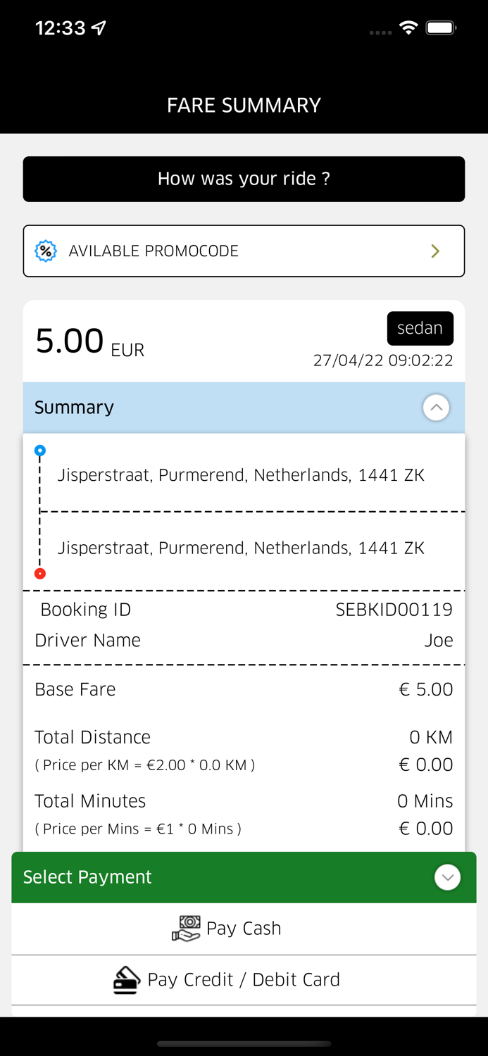The height and width of the screenshot is (1056, 488).
Task: Click the blue pickup location pin
Action: point(40,449)
